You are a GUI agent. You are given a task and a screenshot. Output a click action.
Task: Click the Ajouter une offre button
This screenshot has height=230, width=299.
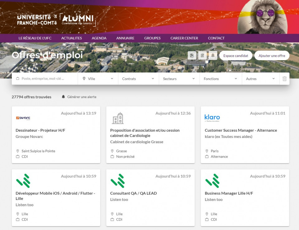[x=272, y=56]
